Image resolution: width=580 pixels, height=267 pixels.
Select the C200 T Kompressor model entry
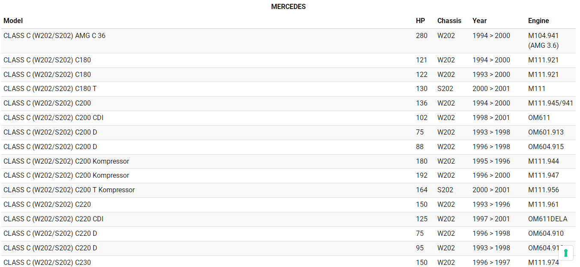[69, 190]
